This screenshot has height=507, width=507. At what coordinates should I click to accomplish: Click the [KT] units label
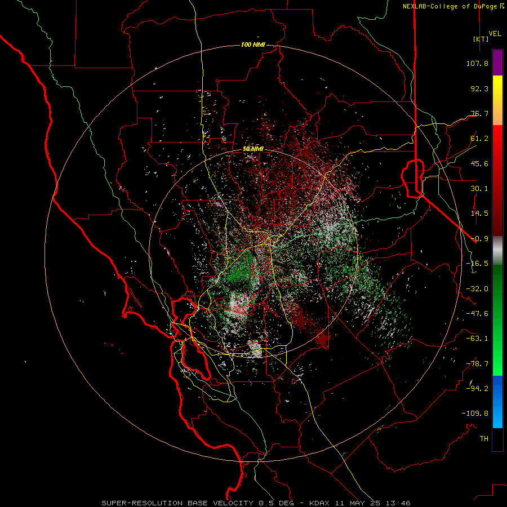click(481, 39)
